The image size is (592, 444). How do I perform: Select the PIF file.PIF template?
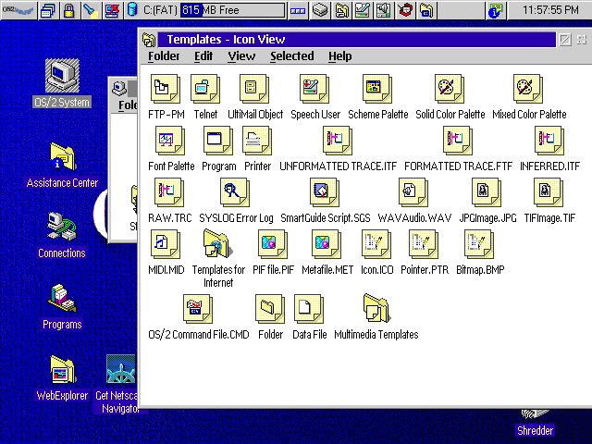click(x=273, y=244)
